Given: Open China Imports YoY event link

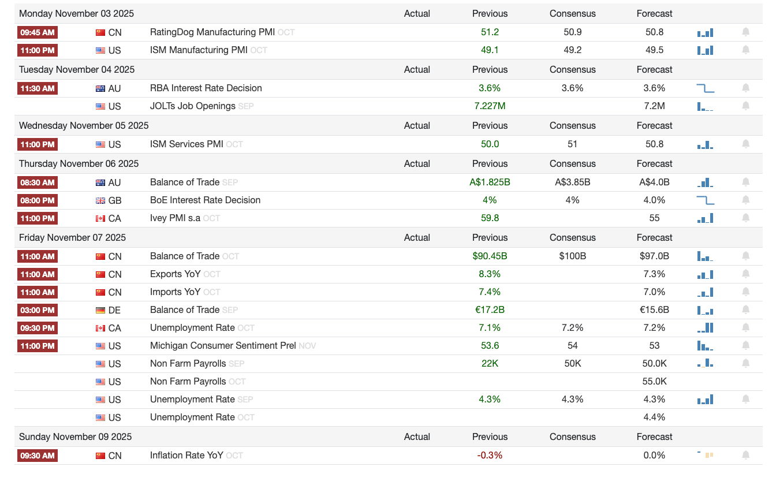Looking at the screenshot, I should 175,292.
